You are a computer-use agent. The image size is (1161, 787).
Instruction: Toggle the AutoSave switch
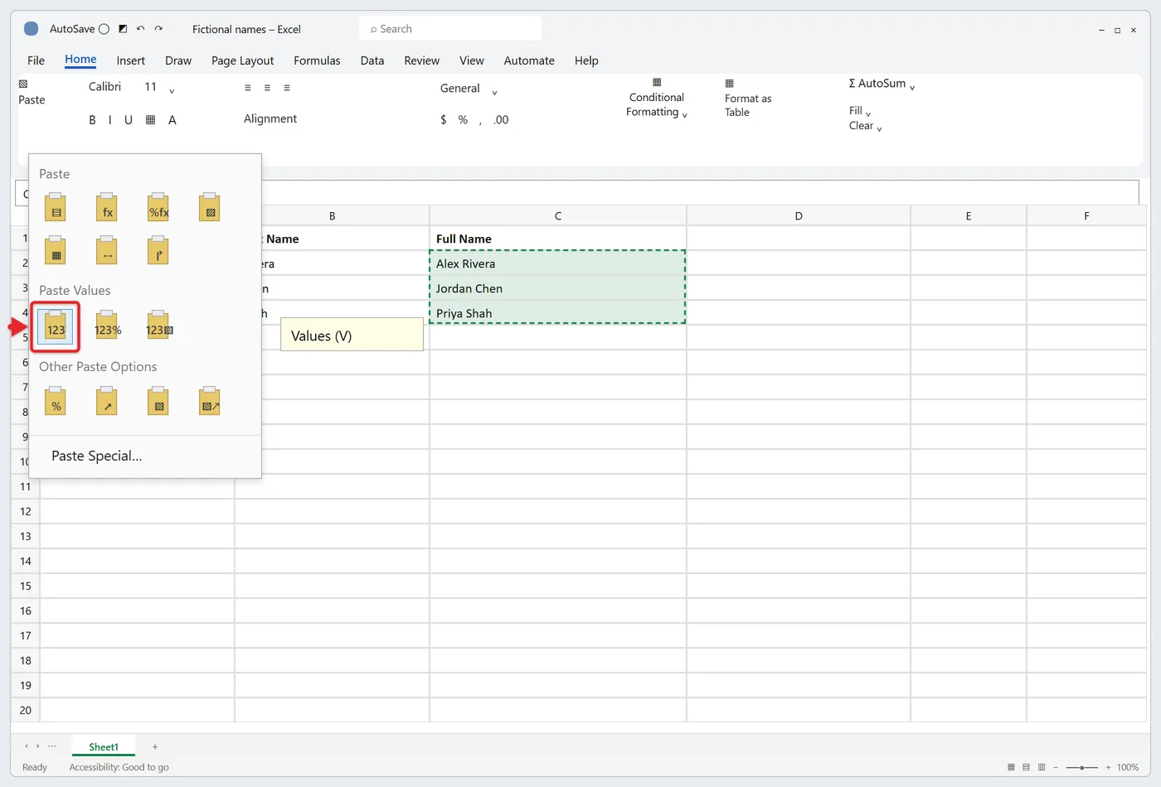click(104, 29)
